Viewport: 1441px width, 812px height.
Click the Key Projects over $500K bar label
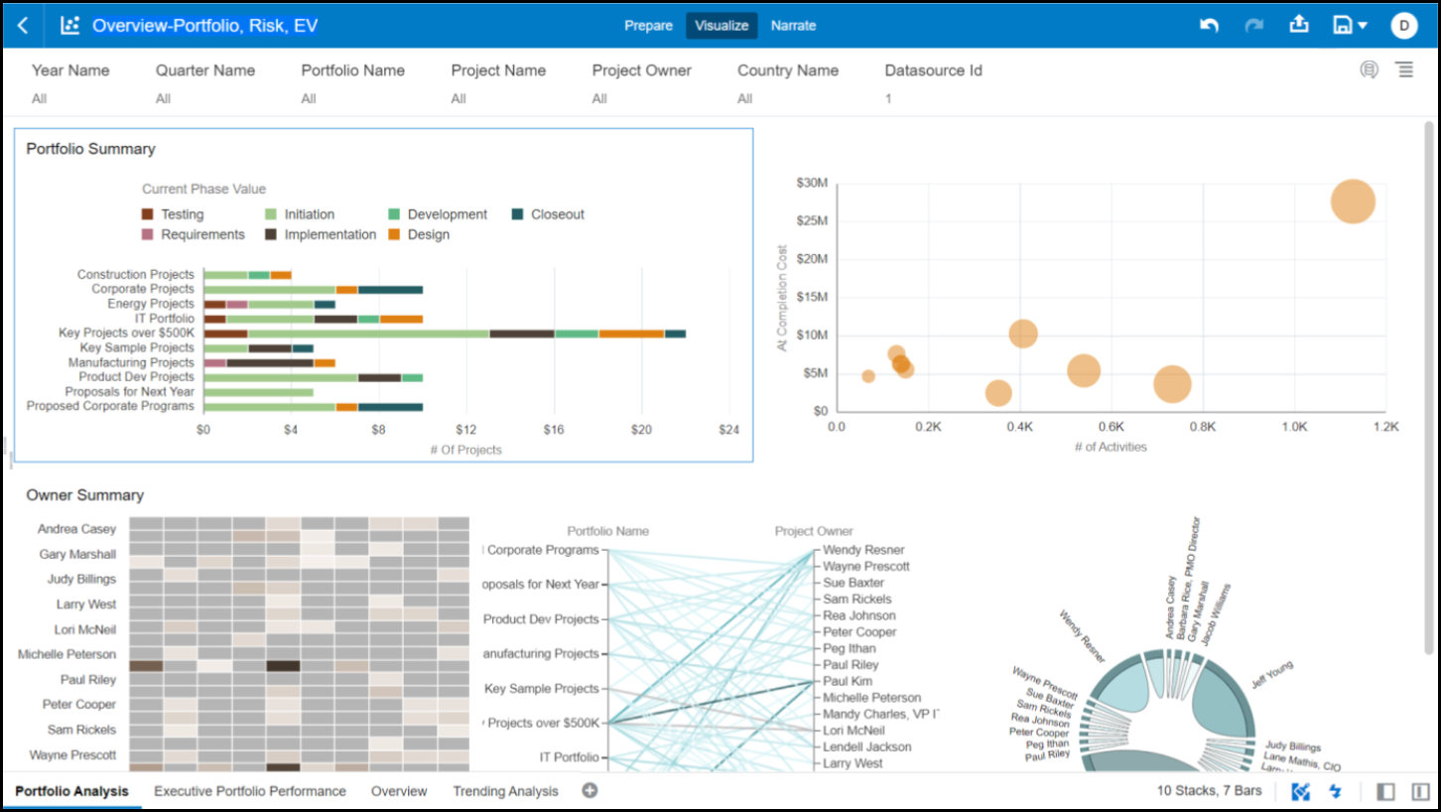point(126,334)
